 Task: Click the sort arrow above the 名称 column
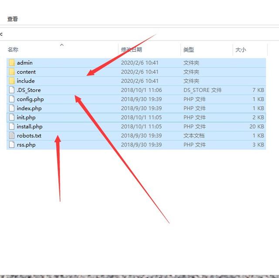click(x=62, y=45)
